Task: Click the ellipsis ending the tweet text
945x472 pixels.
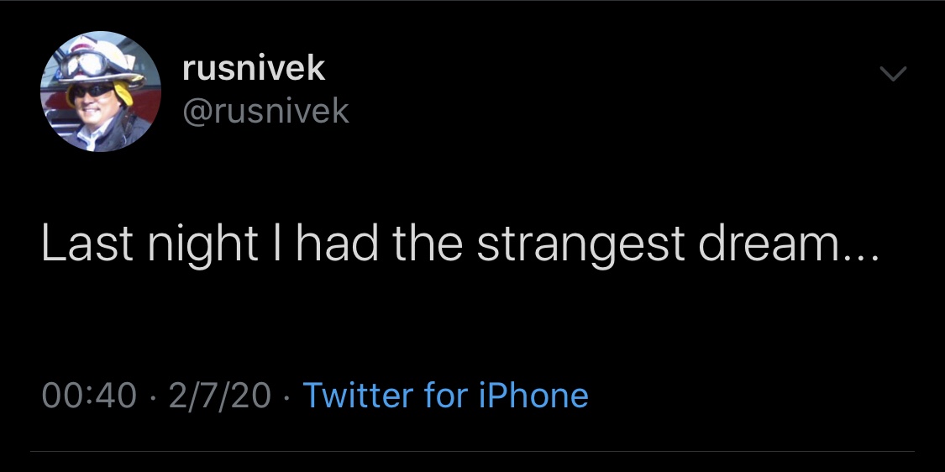Action: coord(856,256)
